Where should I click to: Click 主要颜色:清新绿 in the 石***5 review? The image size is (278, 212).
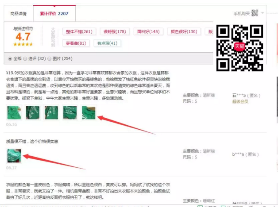tap(199, 95)
